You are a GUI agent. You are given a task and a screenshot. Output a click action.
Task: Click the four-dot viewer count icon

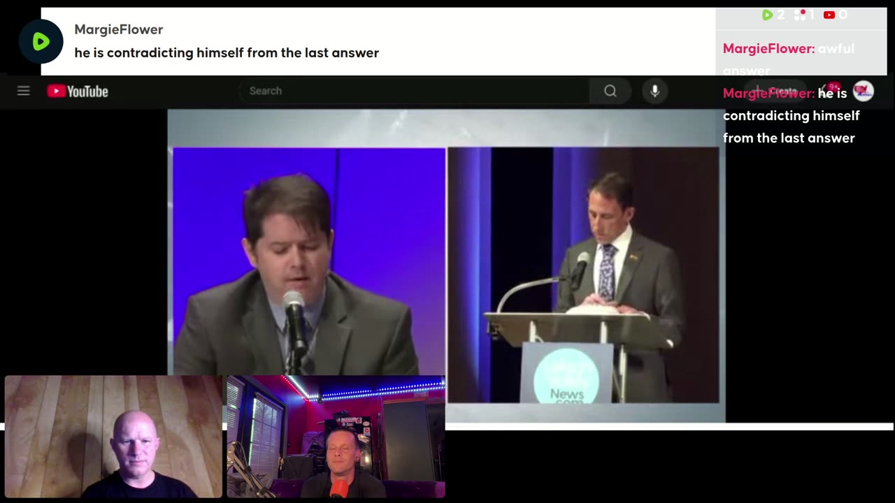click(800, 15)
